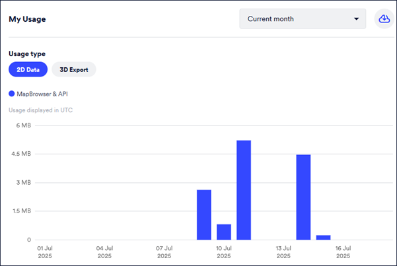Click the 13 Jul 2025 date label

coord(283,252)
